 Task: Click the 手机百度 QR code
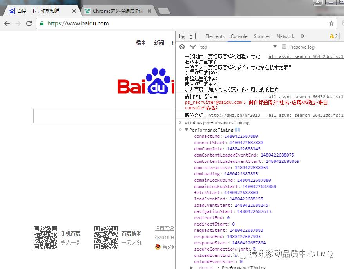click(45, 238)
